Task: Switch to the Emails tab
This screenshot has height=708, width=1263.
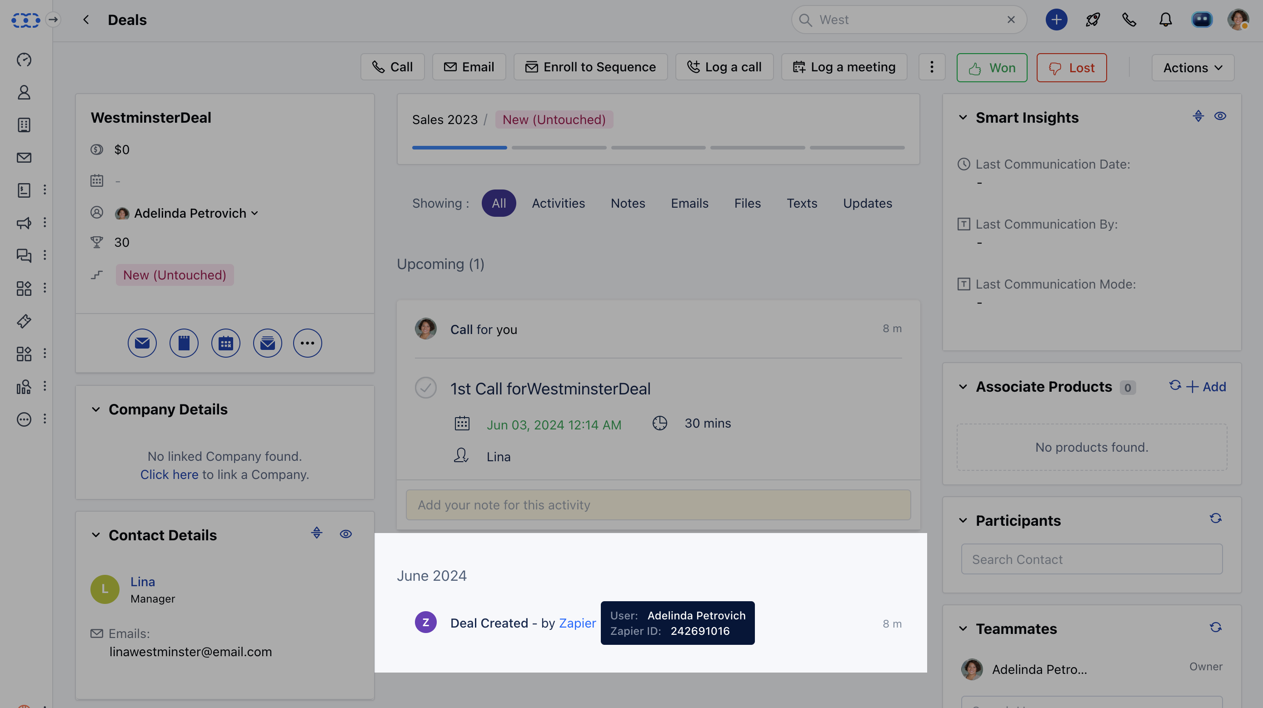Action: tap(689, 203)
